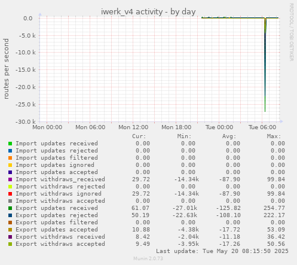The image size is (297, 265).
Task: Click the 'iwerk_v4 activity - by day' title
Action: [148, 12]
